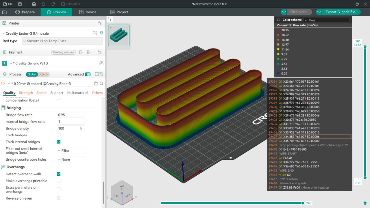Click the Bridge flow ratio field
Screen dimensions: 370x208
pos(71,115)
